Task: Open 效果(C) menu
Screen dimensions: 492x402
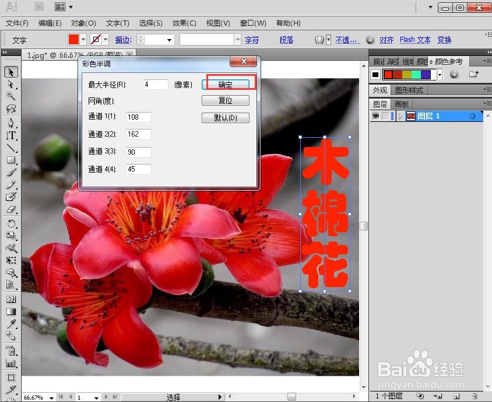Action: 184,23
